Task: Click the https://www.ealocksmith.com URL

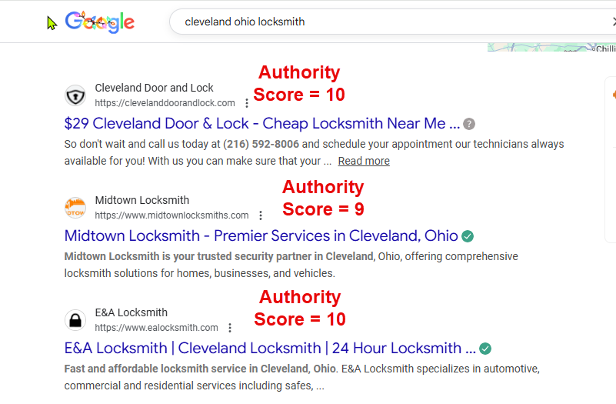Action: tap(156, 328)
